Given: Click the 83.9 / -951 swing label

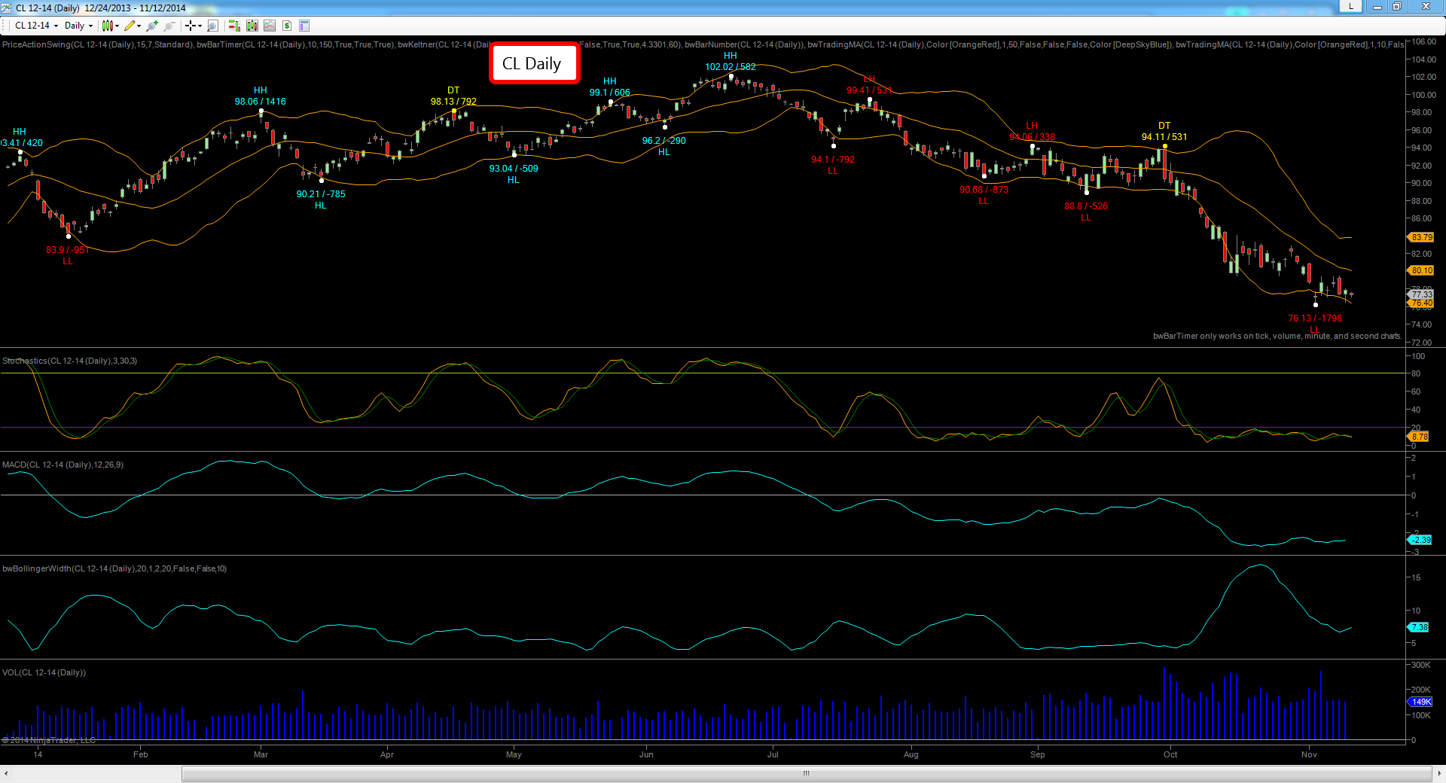Looking at the screenshot, I should tap(68, 250).
